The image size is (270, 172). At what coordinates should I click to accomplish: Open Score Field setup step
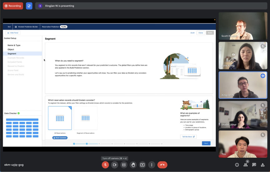(13, 71)
